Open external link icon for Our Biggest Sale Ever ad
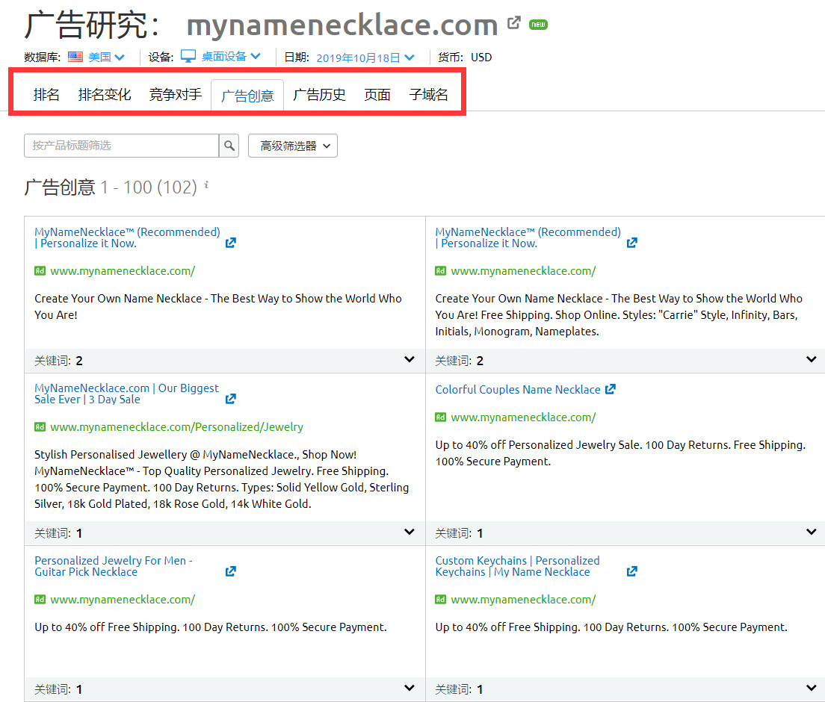 click(231, 399)
